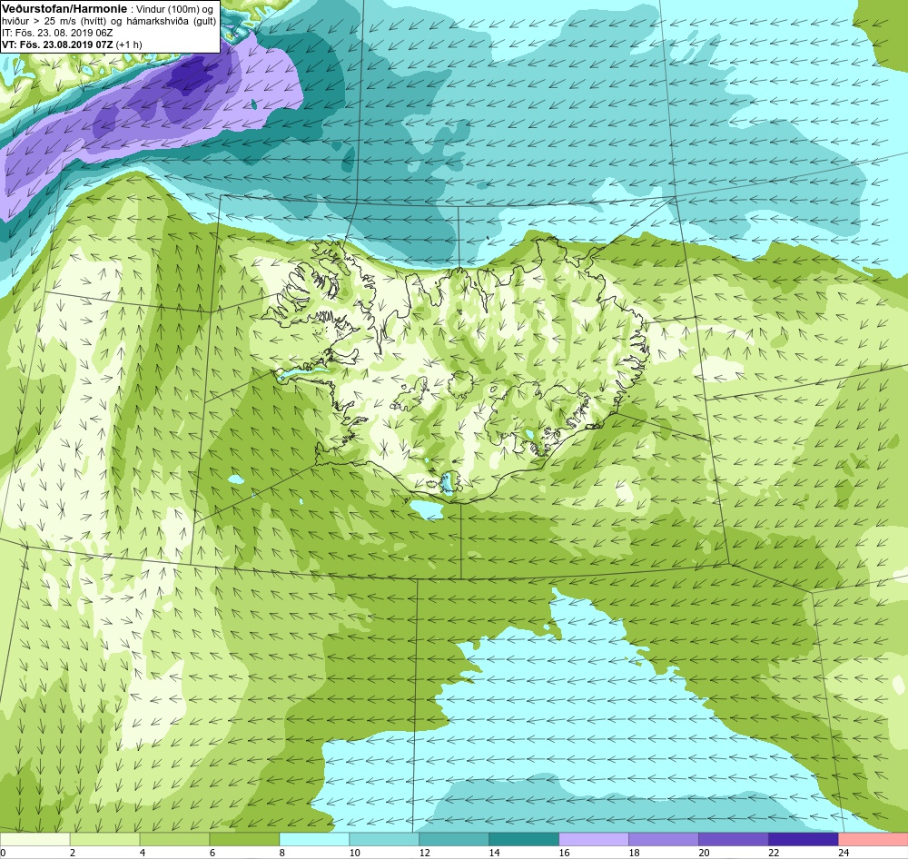Click the 14–16 m/s dark teal legend swatch
This screenshot has width=908, height=859.
click(524, 839)
